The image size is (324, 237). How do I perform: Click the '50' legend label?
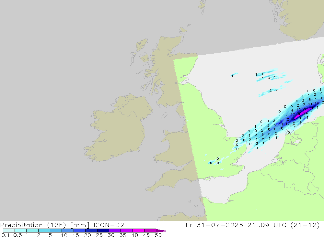(158, 235)
